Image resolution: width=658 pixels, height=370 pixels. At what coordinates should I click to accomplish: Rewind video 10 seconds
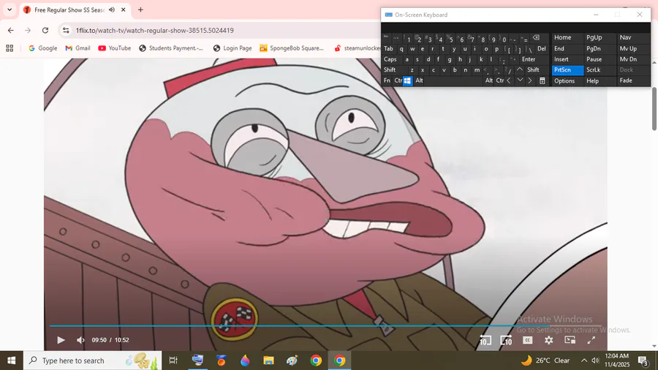coord(485,340)
